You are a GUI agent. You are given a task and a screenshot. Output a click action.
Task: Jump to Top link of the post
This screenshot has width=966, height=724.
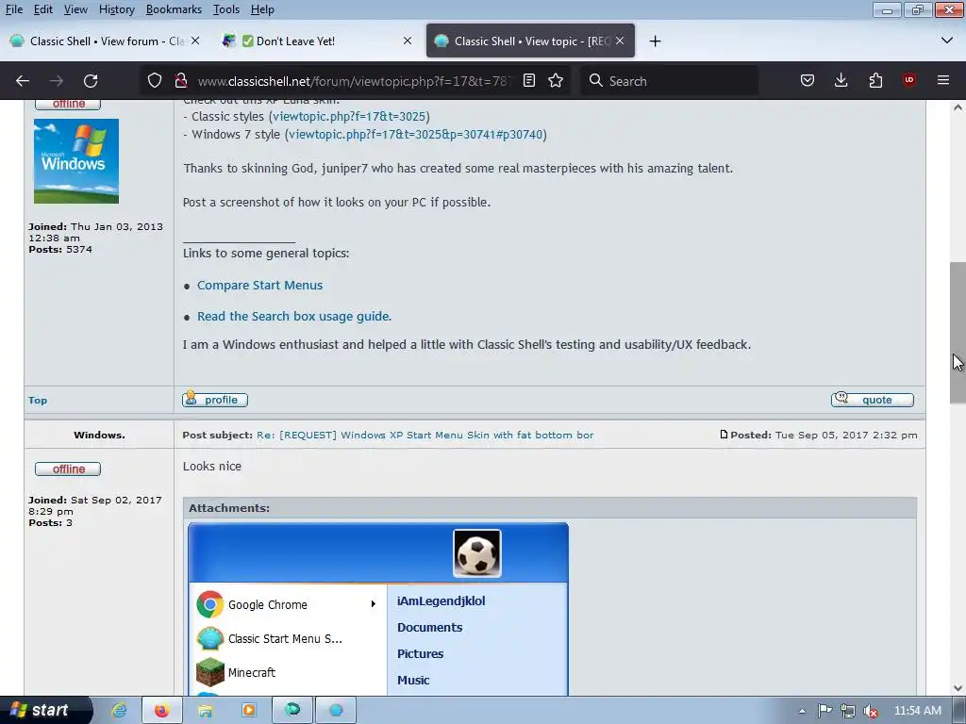(x=38, y=400)
